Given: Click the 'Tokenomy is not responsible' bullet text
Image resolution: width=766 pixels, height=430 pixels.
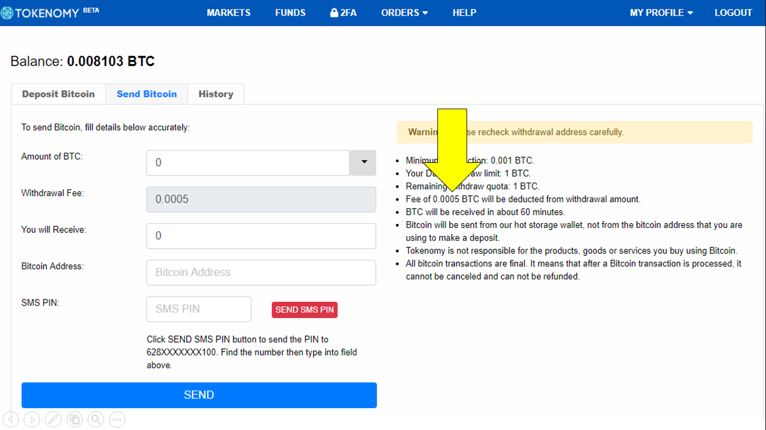Looking at the screenshot, I should coord(571,251).
